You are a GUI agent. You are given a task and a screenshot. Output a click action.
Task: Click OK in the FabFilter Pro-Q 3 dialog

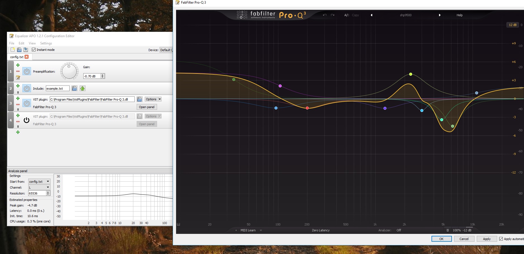(x=442, y=239)
